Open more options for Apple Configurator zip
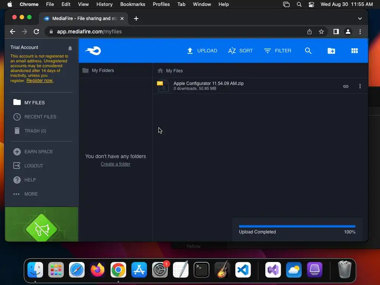 360,86
